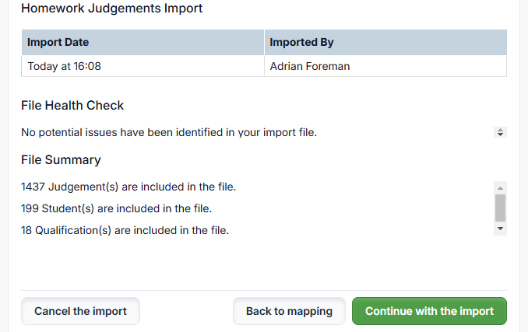Go back to mapping
Image resolution: width=528 pixels, height=332 pixels.
(289, 311)
